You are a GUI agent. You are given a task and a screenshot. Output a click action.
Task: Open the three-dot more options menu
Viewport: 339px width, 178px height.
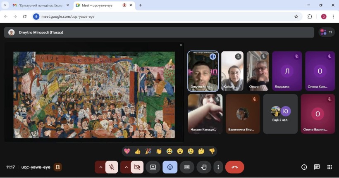click(x=218, y=167)
